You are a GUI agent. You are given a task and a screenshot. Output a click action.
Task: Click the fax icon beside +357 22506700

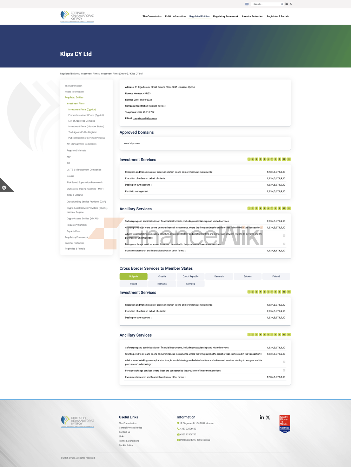[178, 434]
